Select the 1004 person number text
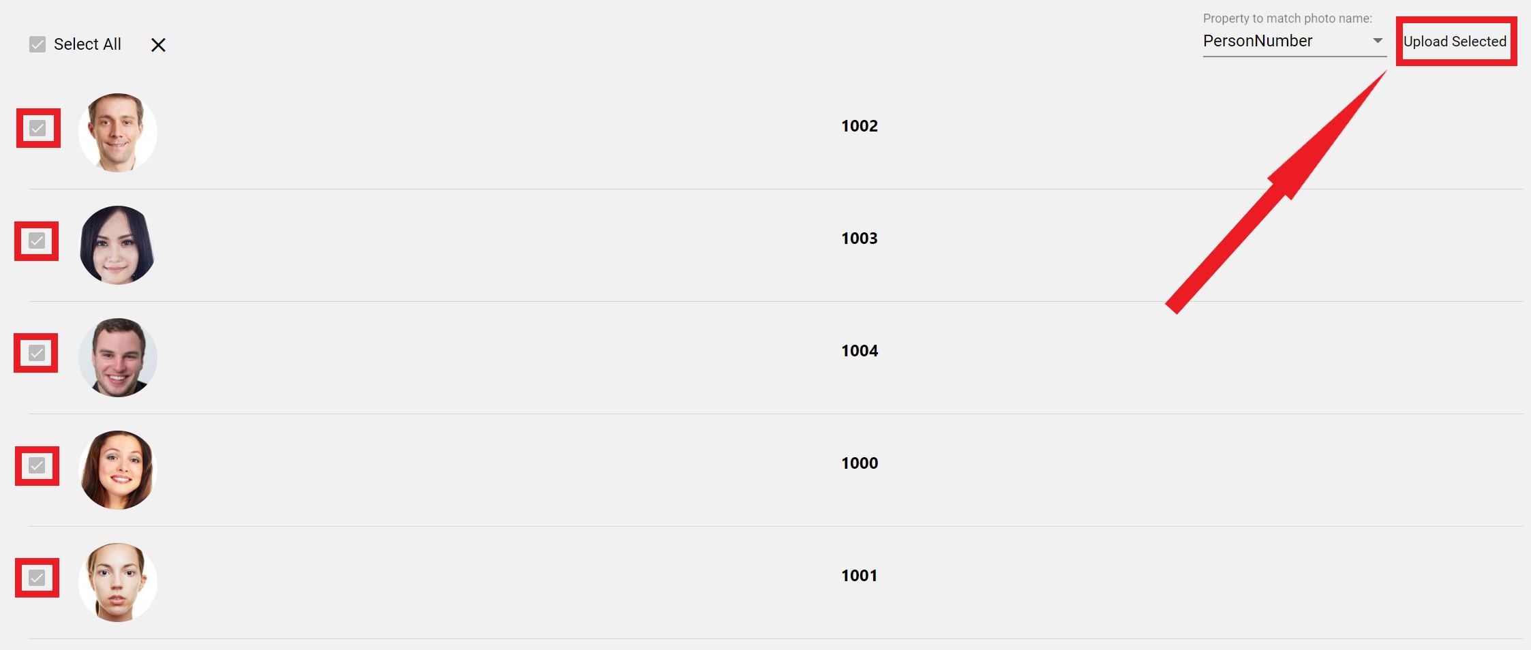This screenshot has height=650, width=1531. [859, 351]
